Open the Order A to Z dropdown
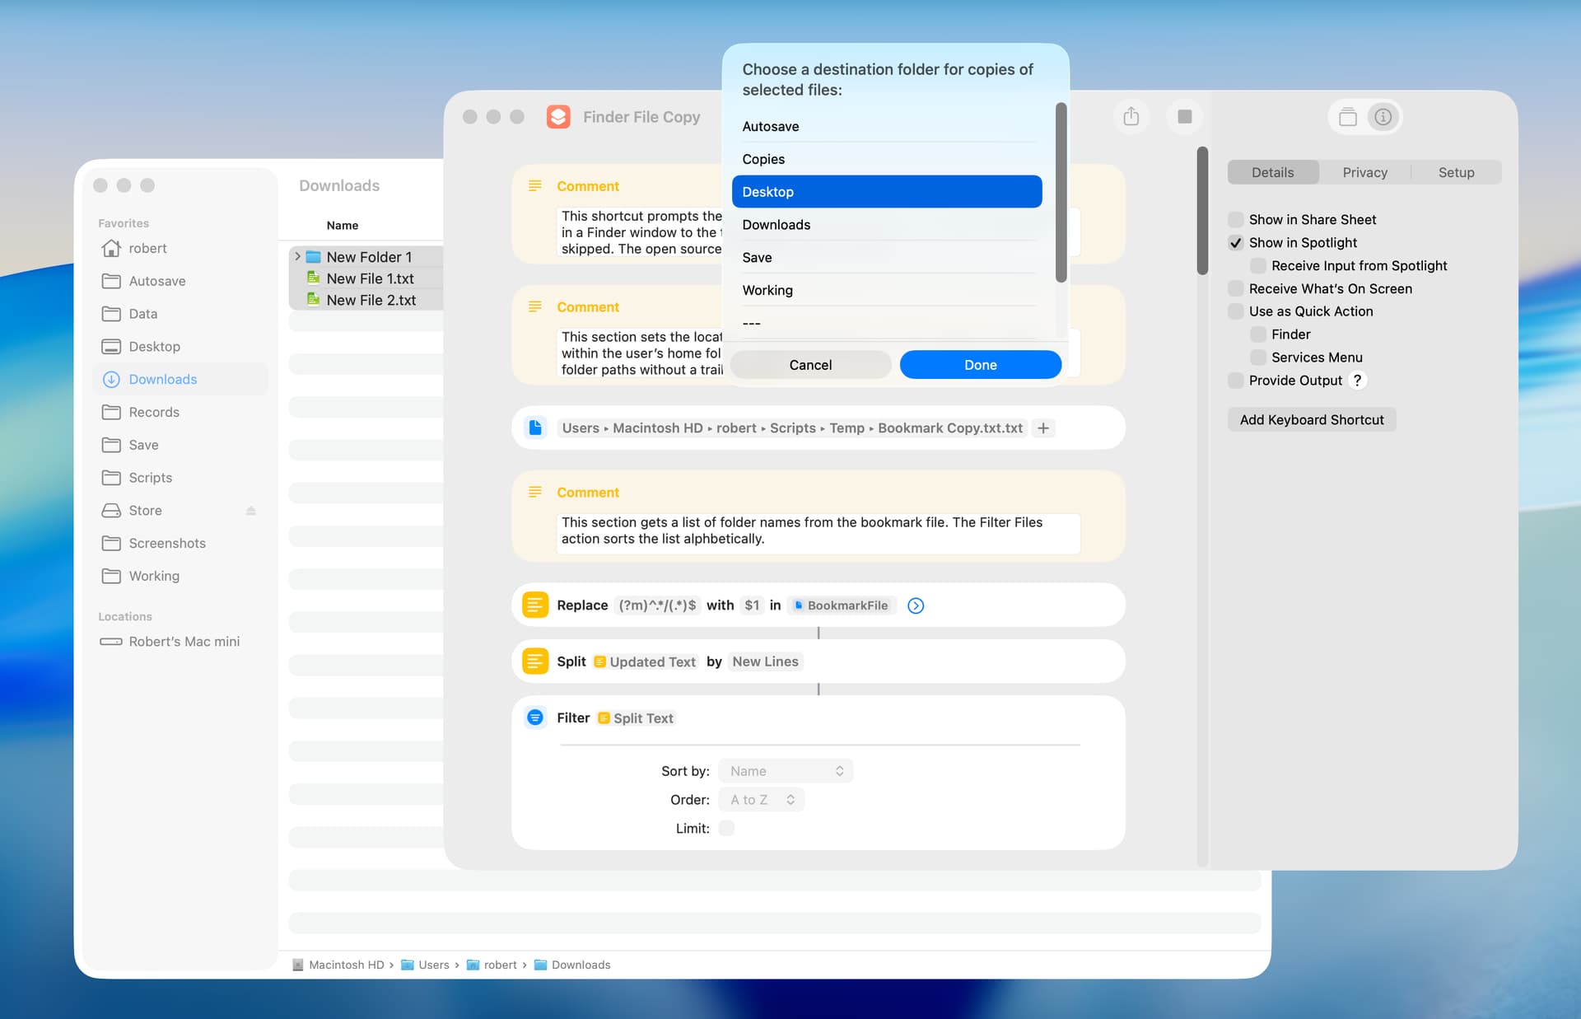The width and height of the screenshot is (1581, 1019). point(762,800)
